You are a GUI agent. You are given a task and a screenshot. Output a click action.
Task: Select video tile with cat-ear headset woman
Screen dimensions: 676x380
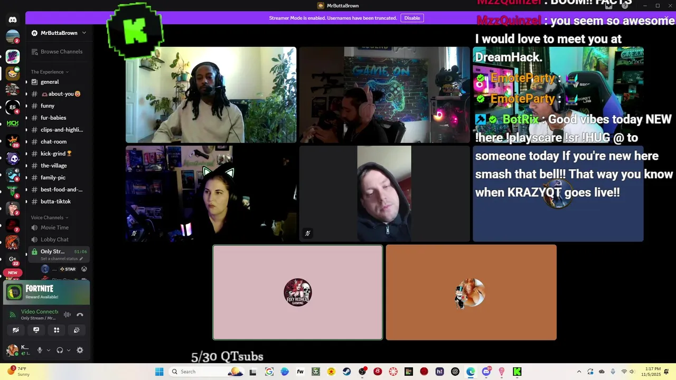(211, 194)
